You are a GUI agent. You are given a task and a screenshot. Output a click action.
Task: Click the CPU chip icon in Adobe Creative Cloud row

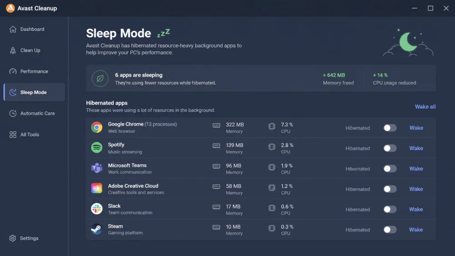(x=272, y=188)
